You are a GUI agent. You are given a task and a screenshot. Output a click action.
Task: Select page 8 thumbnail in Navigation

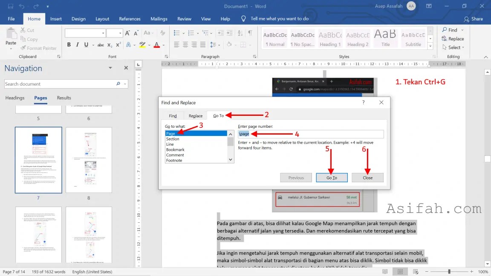89,160
